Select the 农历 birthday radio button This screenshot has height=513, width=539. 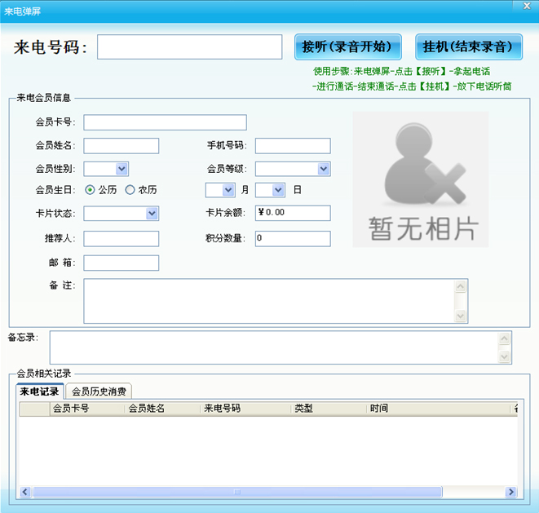[x=130, y=190]
